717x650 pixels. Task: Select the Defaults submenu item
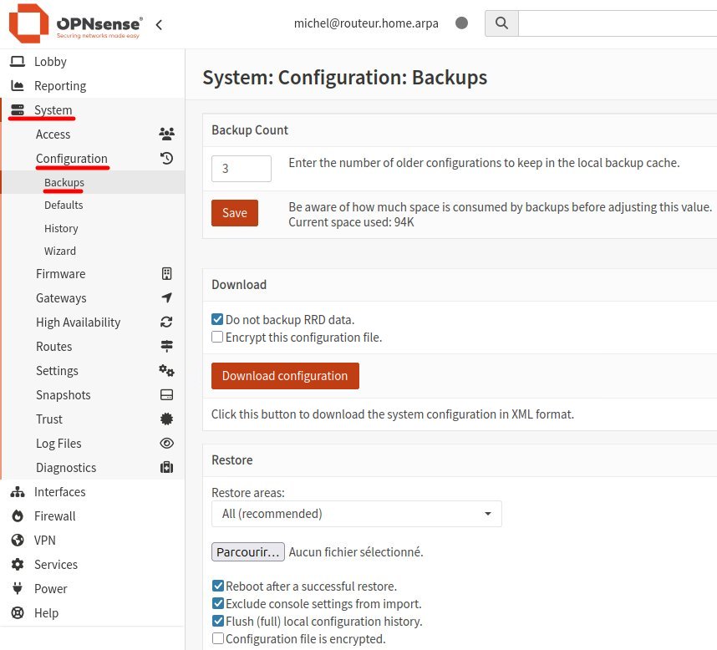tap(64, 205)
